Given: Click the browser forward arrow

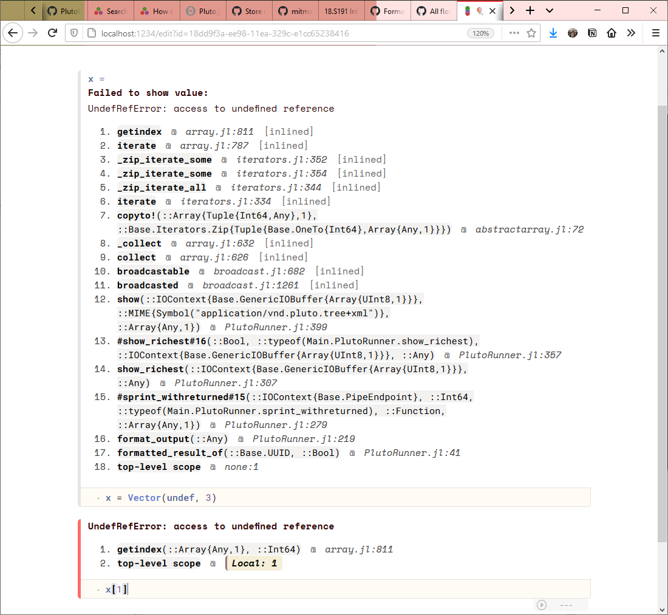Looking at the screenshot, I should [33, 33].
